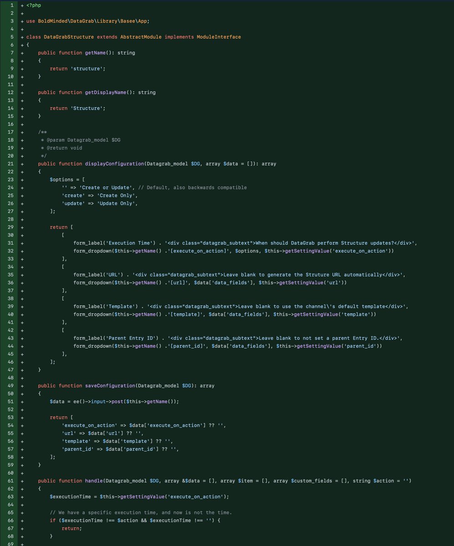Click the 'Create Only' string
The image size is (454, 546).
(x=117, y=196)
